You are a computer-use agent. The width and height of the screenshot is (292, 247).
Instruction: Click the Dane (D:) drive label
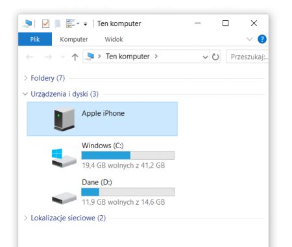coord(97,182)
